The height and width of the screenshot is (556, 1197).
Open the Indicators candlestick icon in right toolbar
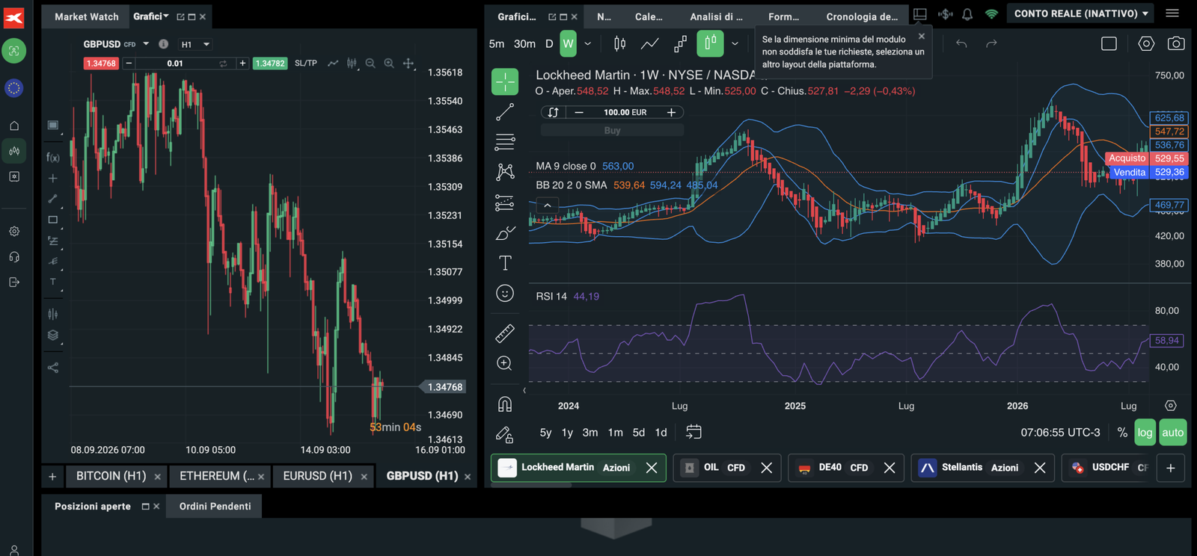tap(619, 43)
